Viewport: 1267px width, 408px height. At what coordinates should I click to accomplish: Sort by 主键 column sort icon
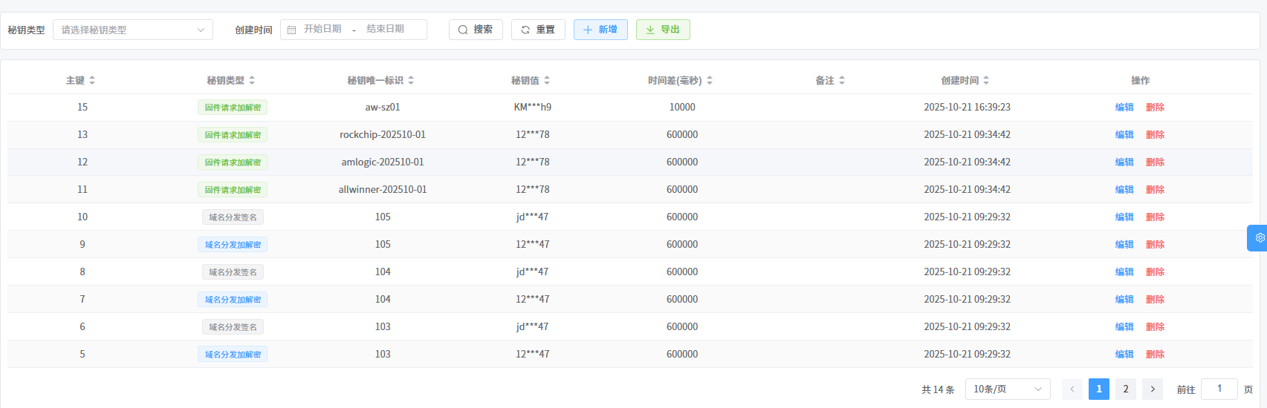[92, 80]
